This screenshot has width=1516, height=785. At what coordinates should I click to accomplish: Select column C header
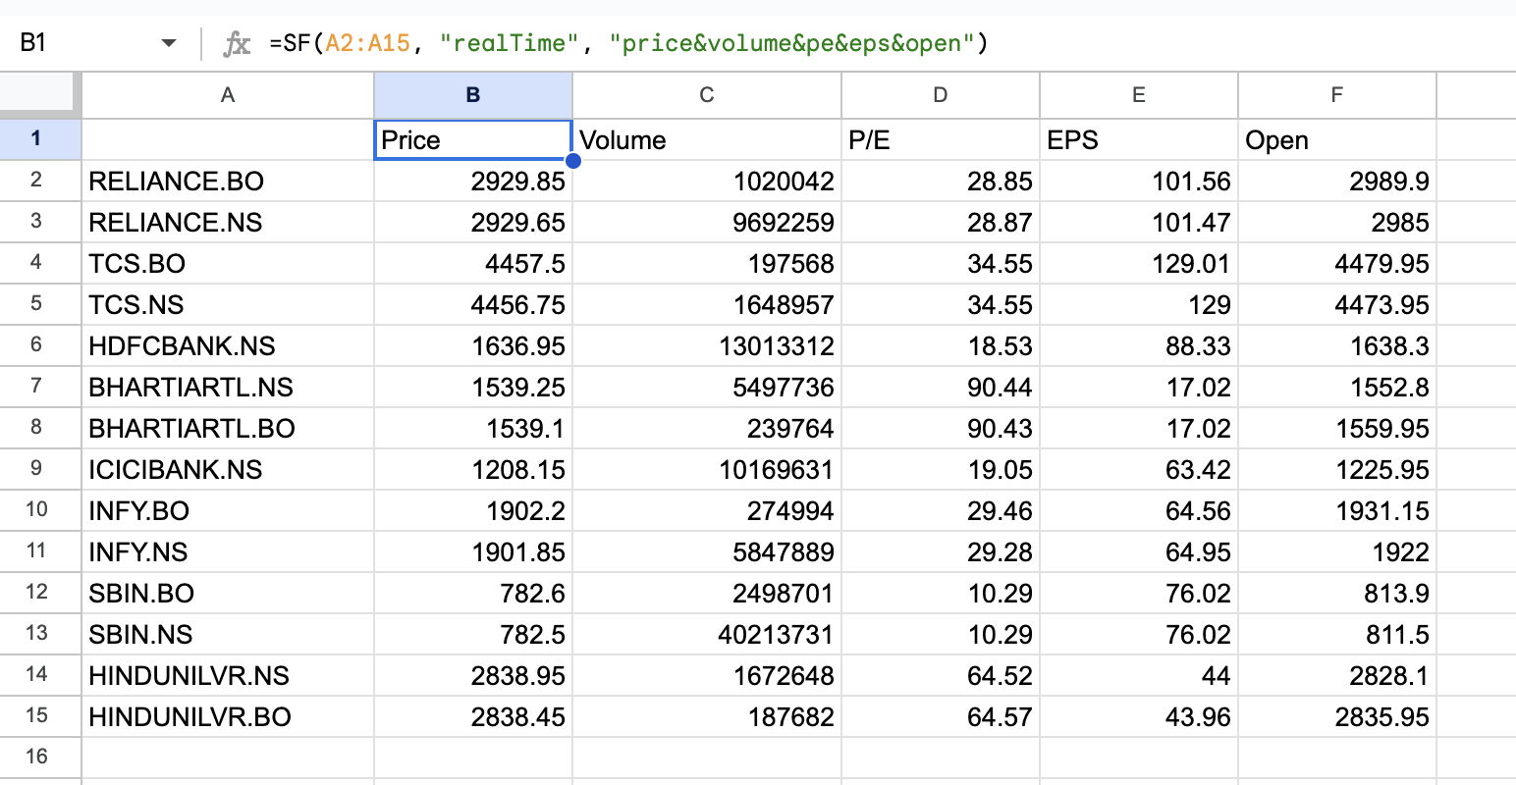707,95
